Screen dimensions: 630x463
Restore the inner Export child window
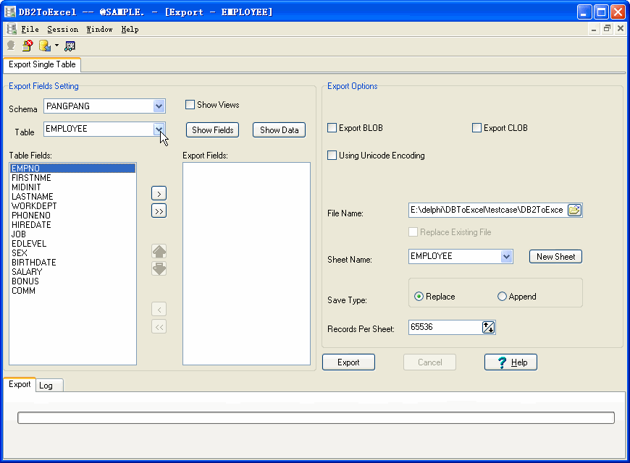click(607, 28)
